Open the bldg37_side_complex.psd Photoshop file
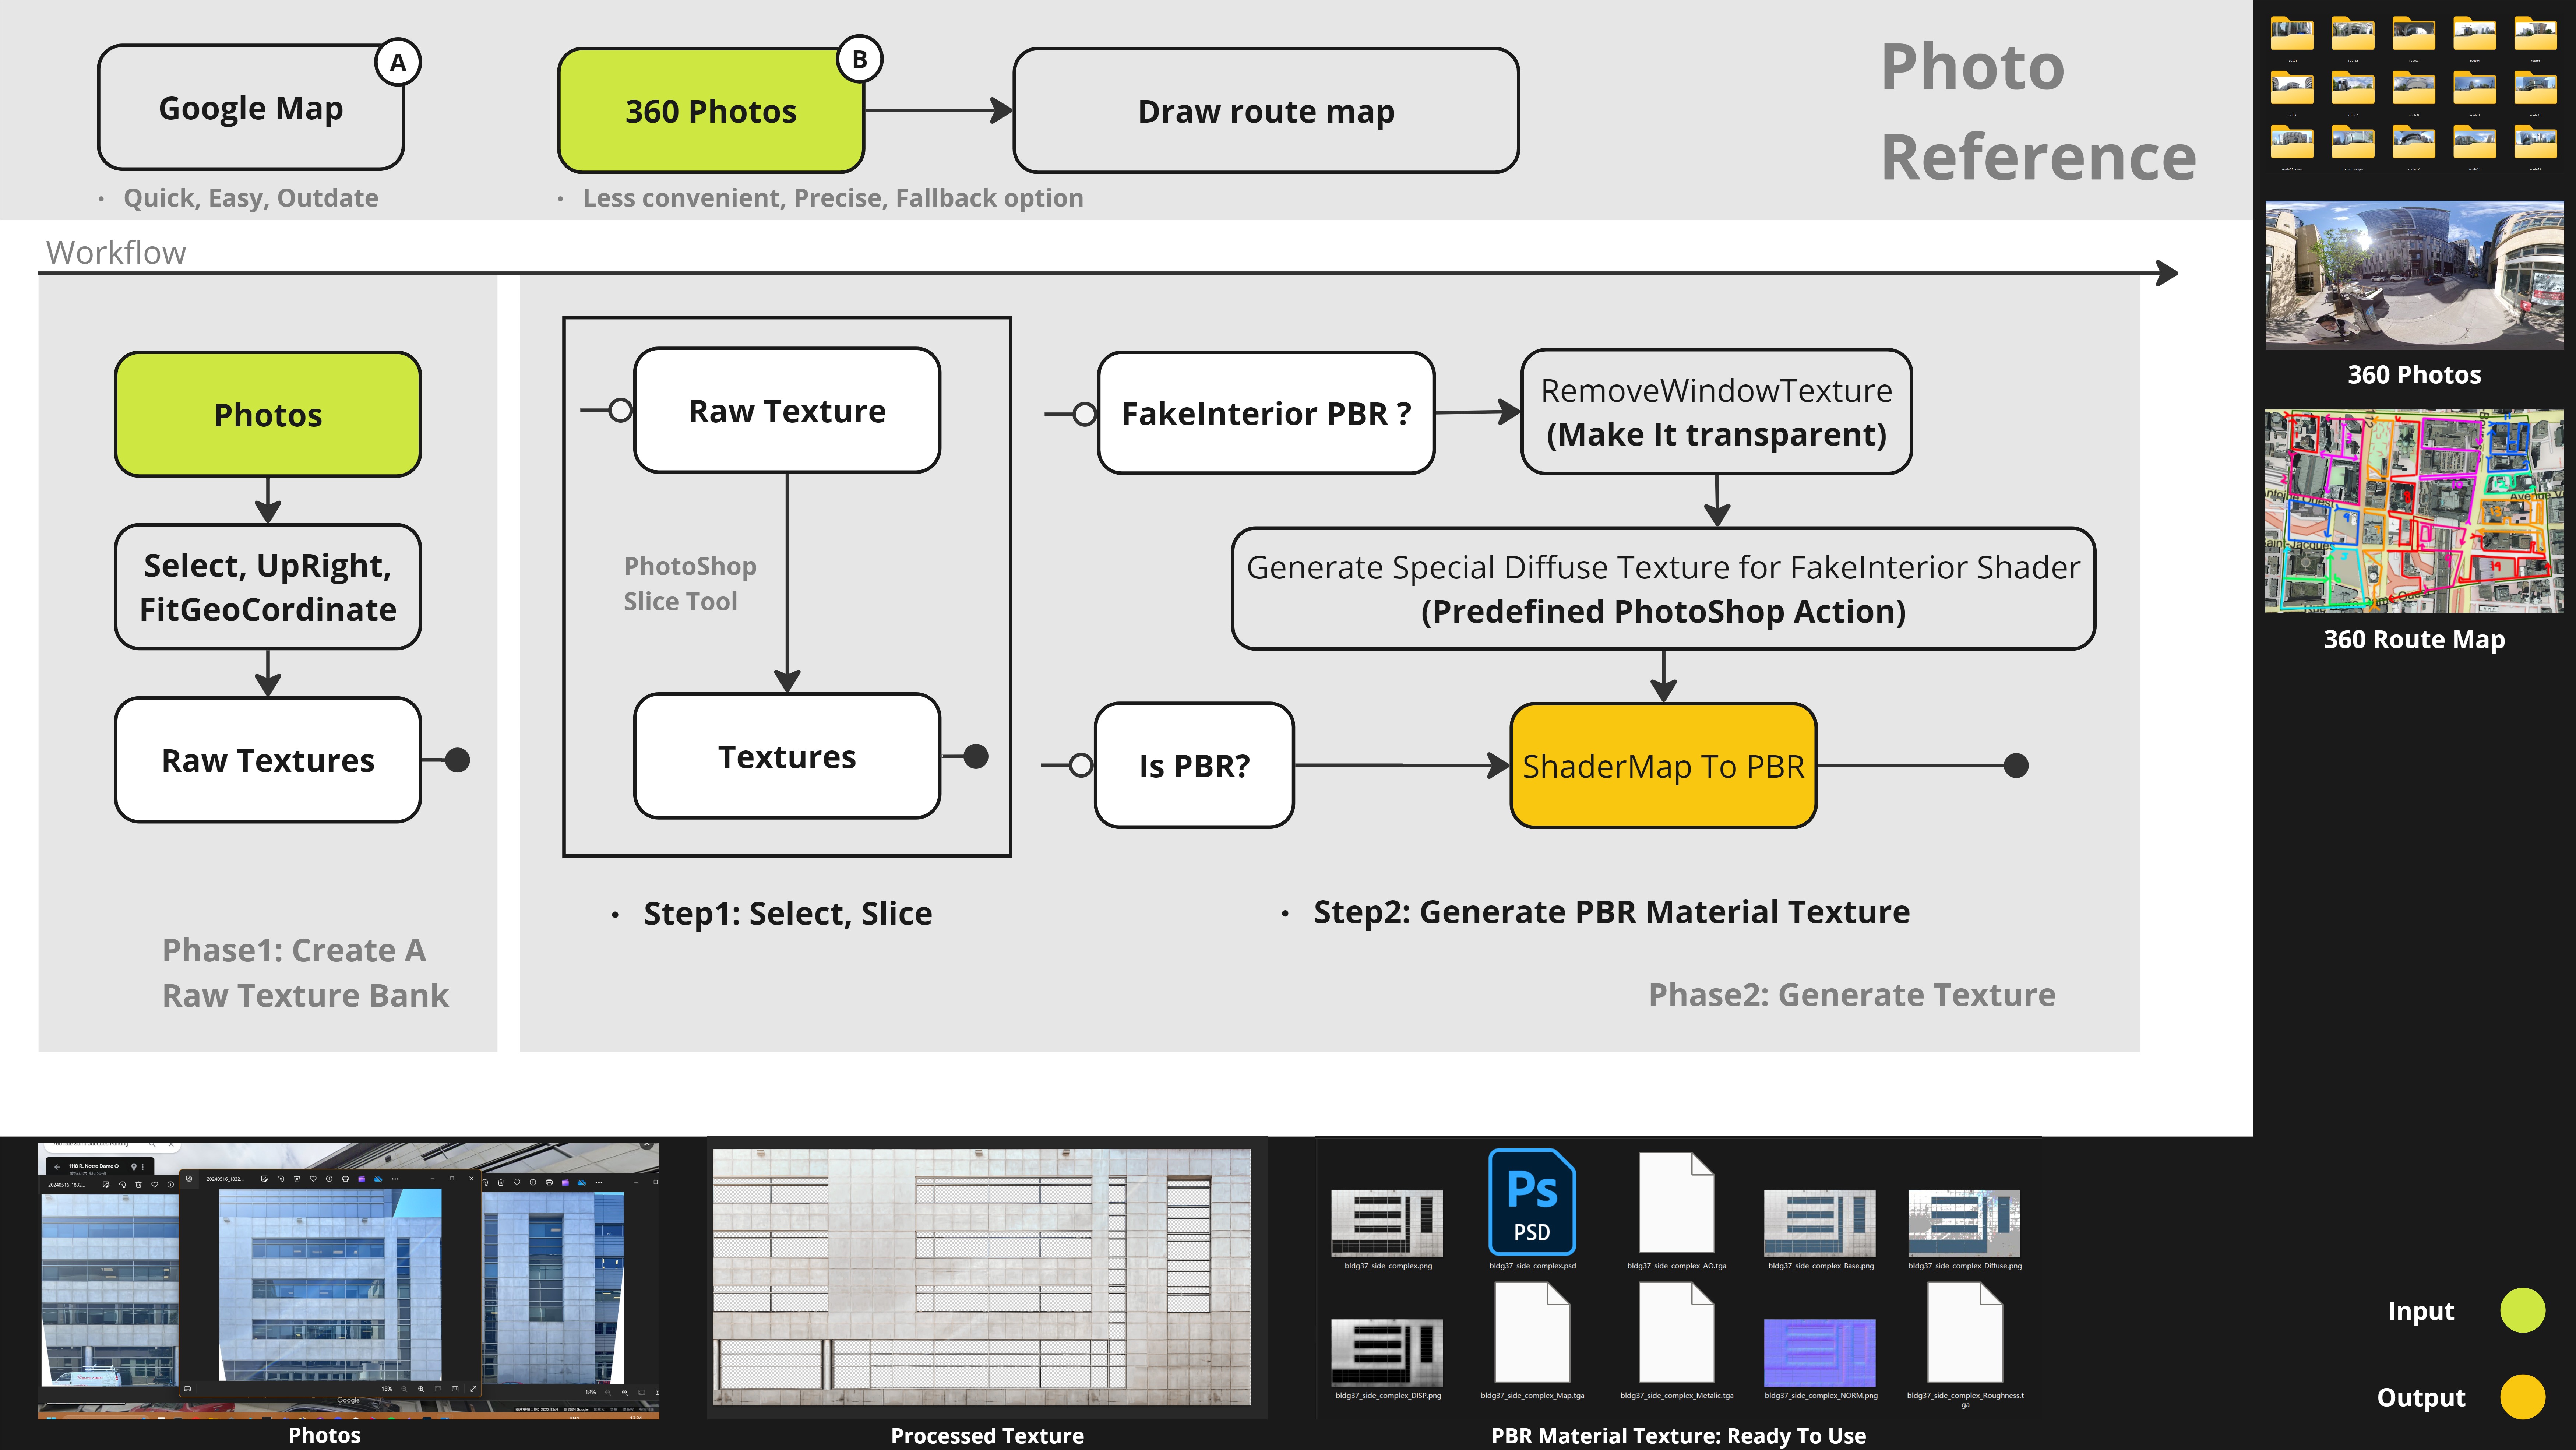2576x1450 pixels. (x=1533, y=1204)
